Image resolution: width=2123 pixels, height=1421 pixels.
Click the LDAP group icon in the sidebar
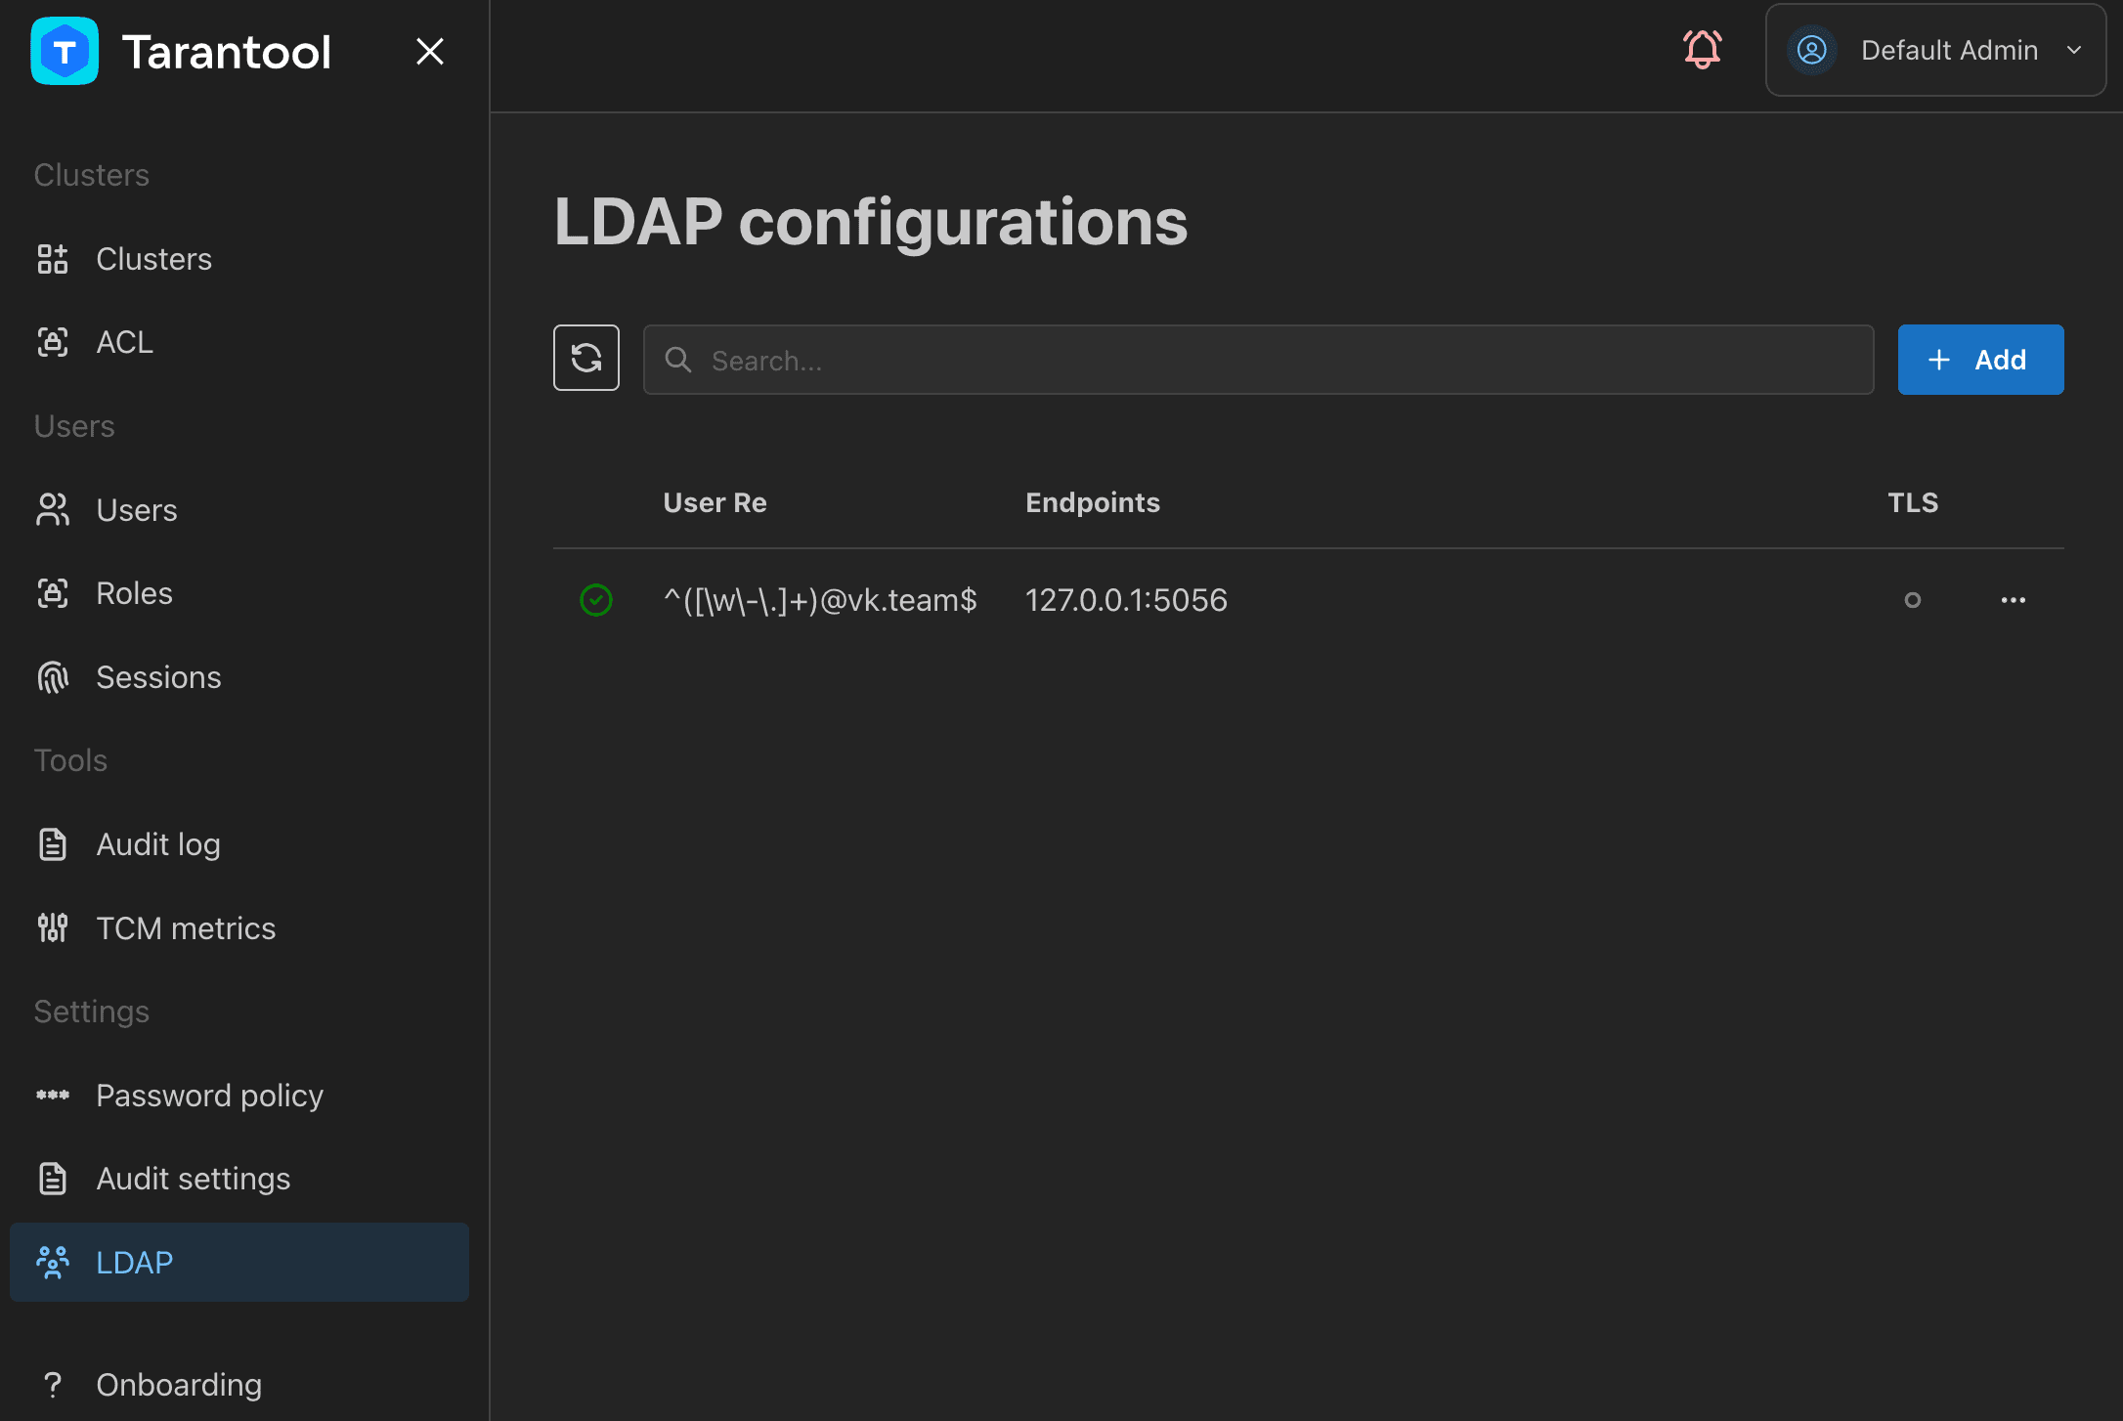53,1263
